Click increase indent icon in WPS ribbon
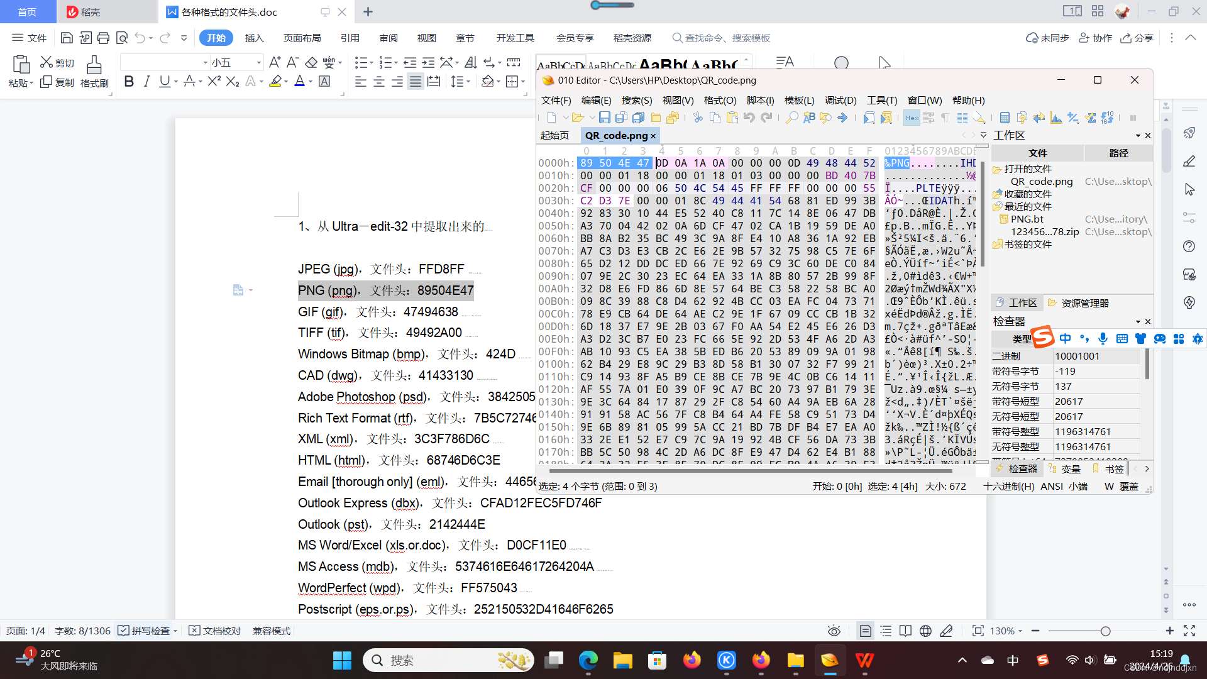 (428, 62)
